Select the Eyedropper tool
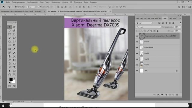The image size is (192, 108). pos(14,49)
